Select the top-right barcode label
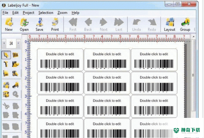The height and width of the screenshot is (138, 204). click(154, 60)
